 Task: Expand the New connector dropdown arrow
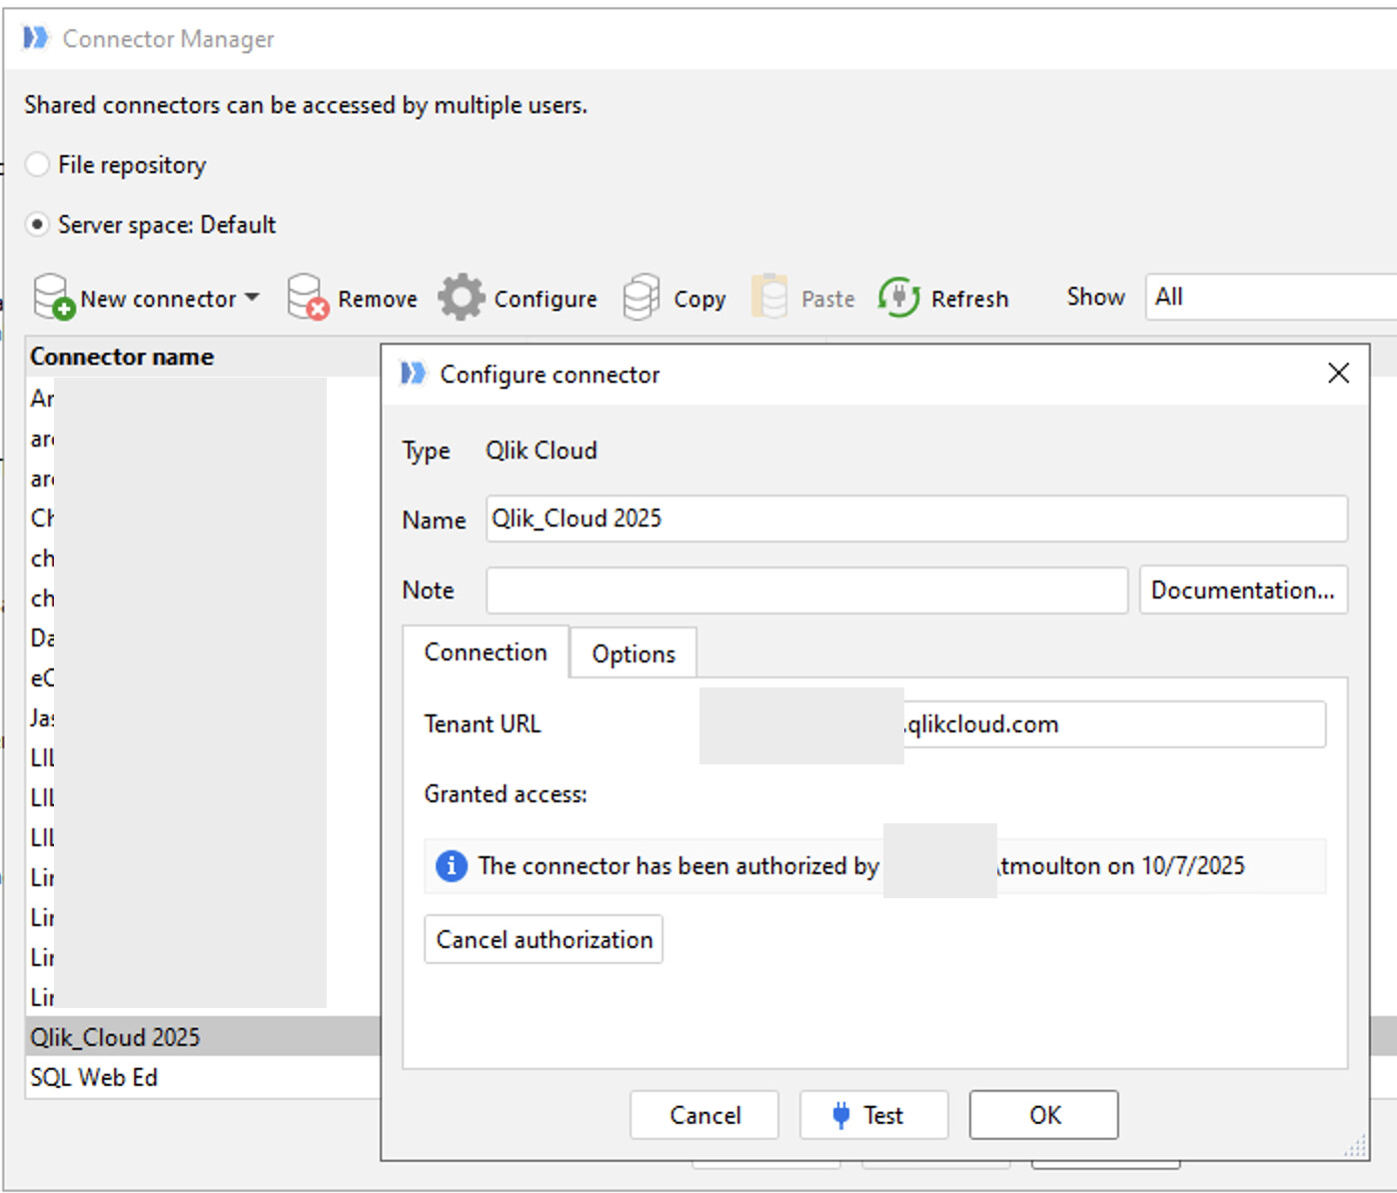(x=252, y=298)
